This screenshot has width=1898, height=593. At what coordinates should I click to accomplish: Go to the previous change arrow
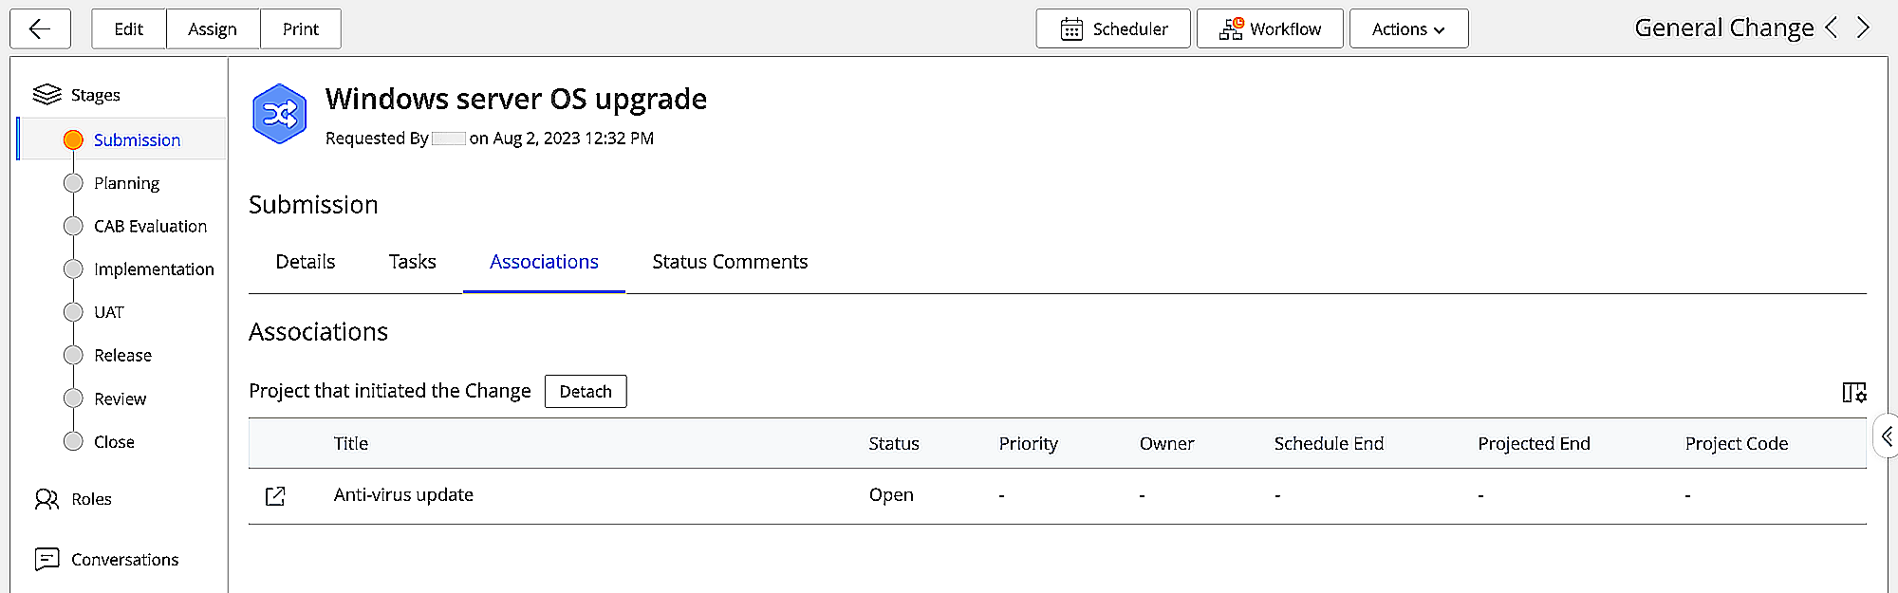(x=1832, y=28)
